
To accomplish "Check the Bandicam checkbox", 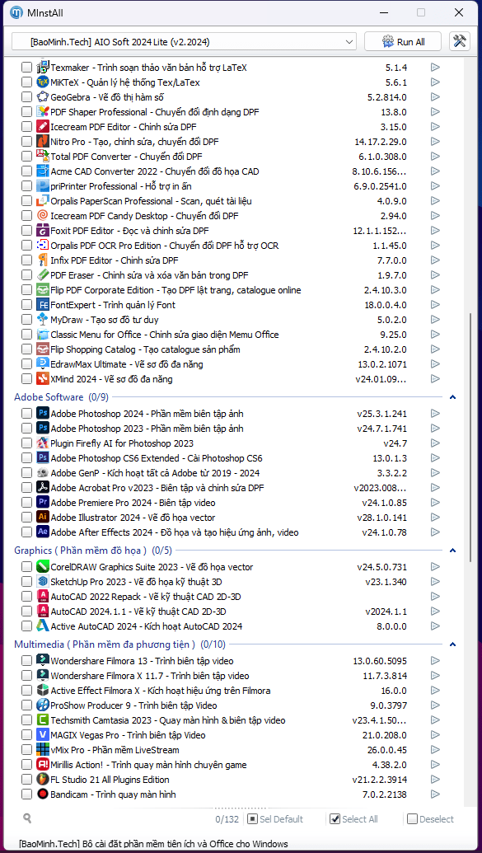I will point(26,794).
